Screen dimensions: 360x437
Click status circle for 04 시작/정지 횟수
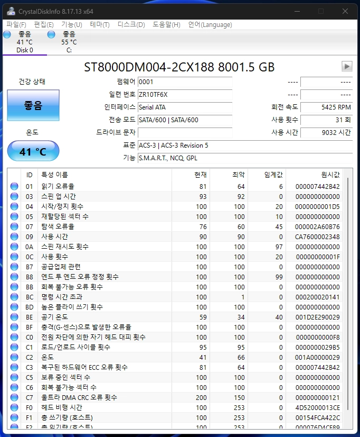(x=14, y=206)
